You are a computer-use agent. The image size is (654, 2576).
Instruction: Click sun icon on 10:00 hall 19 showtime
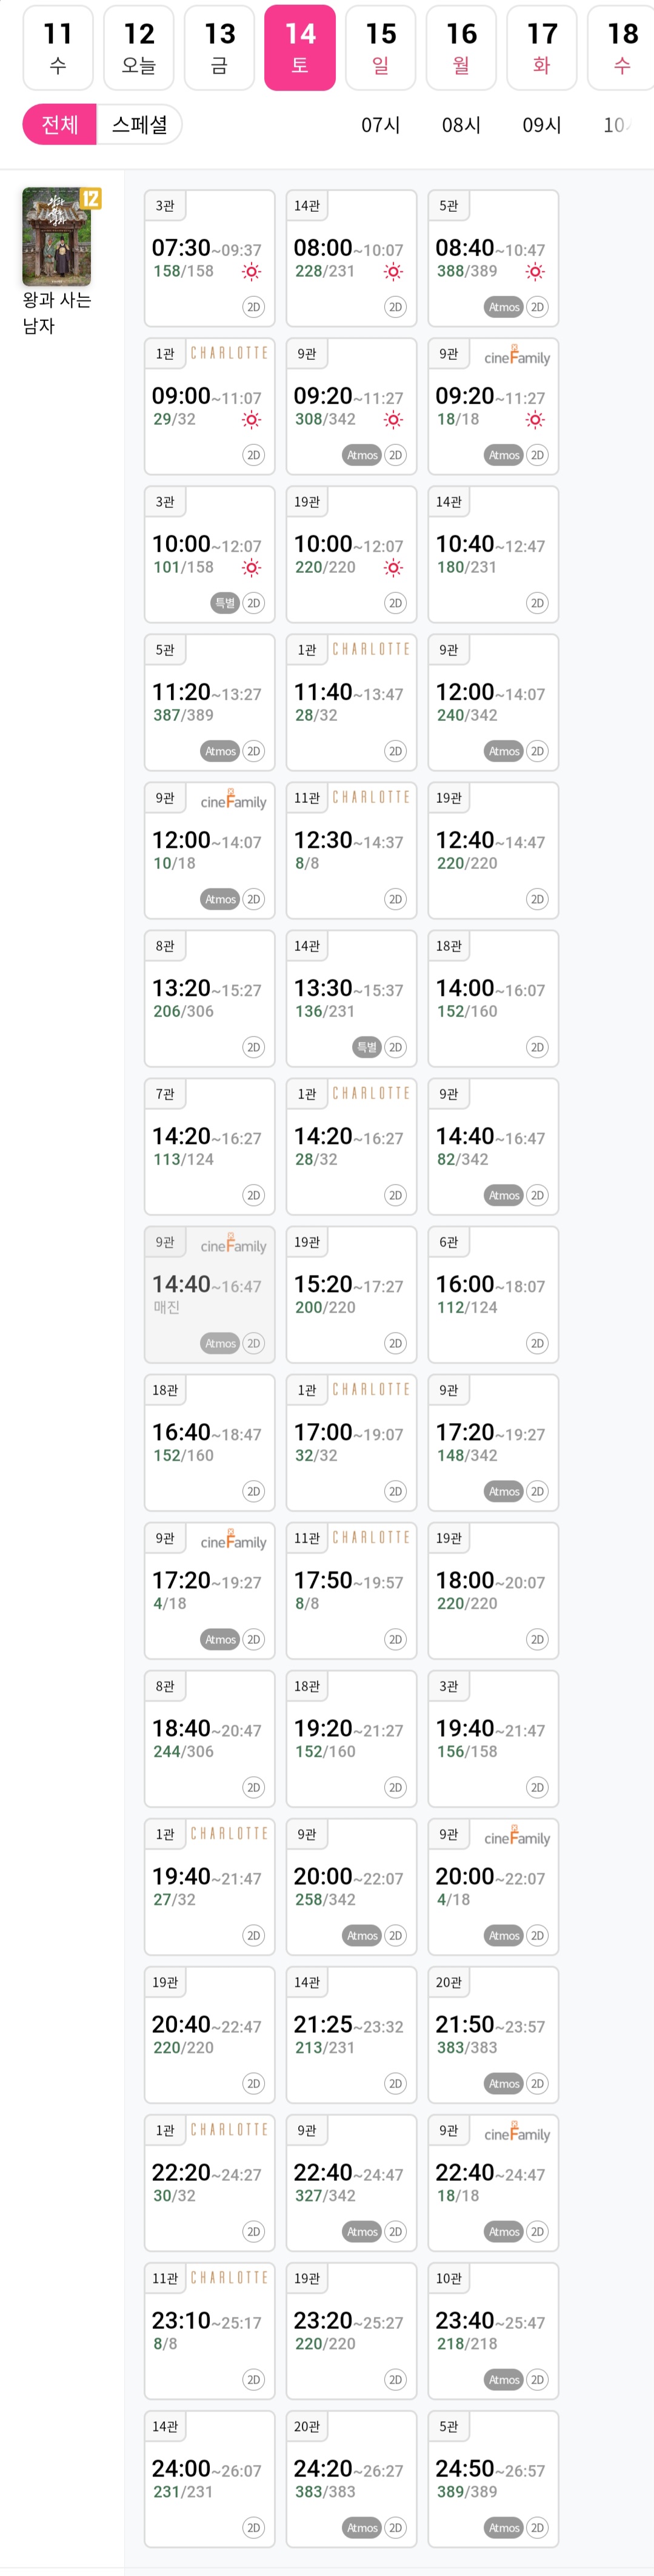pos(393,568)
